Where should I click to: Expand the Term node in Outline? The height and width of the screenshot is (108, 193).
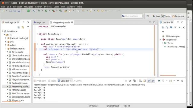(x=162, y=43)
